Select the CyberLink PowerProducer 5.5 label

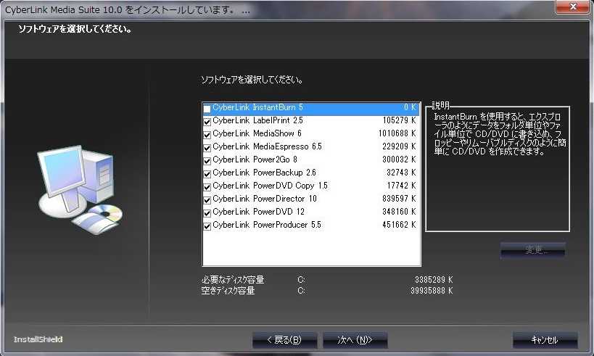pos(267,225)
